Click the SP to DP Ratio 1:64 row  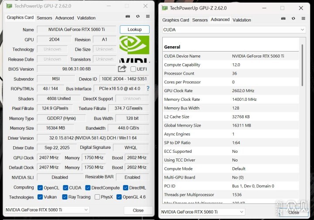click(x=231, y=143)
